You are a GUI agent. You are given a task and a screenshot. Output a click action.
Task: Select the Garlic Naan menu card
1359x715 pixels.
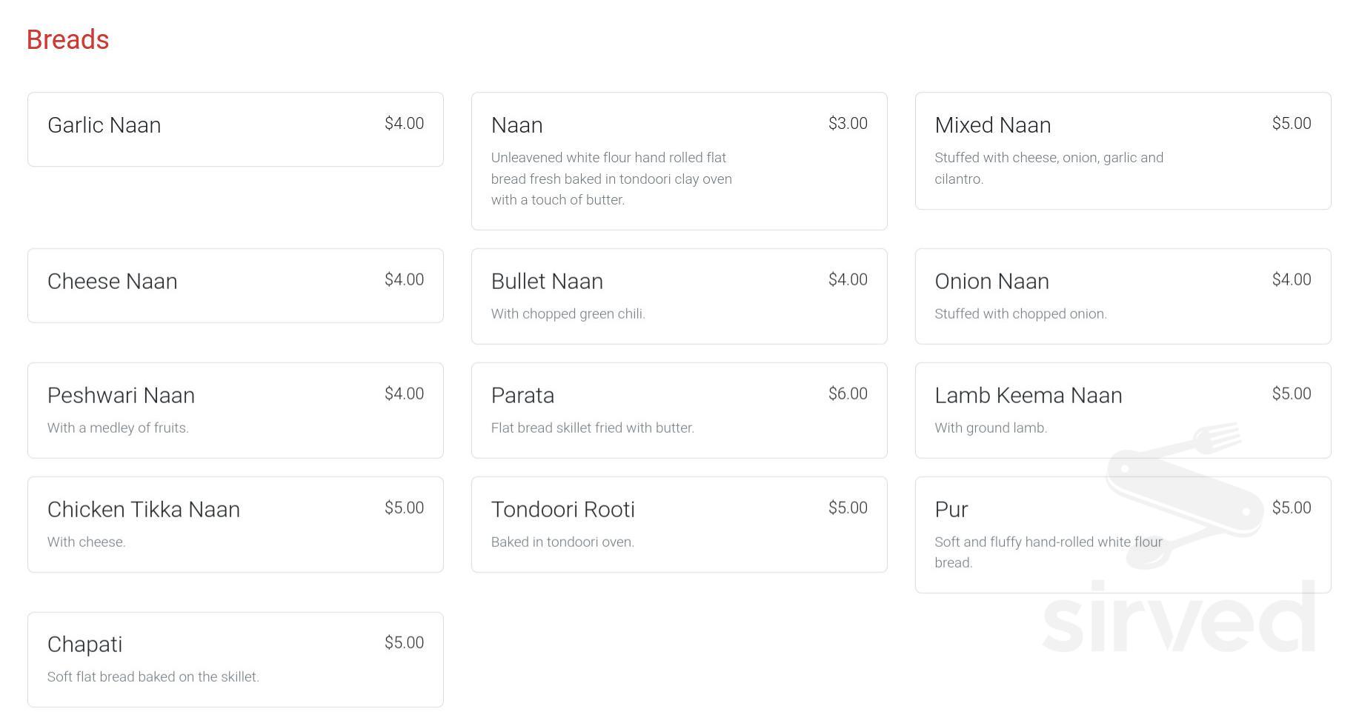(235, 128)
